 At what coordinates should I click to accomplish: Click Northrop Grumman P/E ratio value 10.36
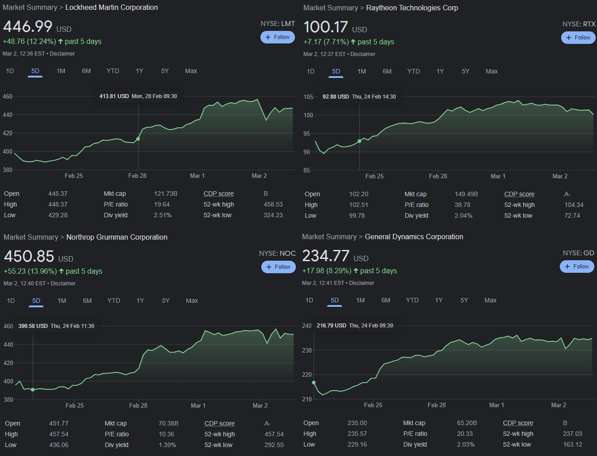point(166,434)
